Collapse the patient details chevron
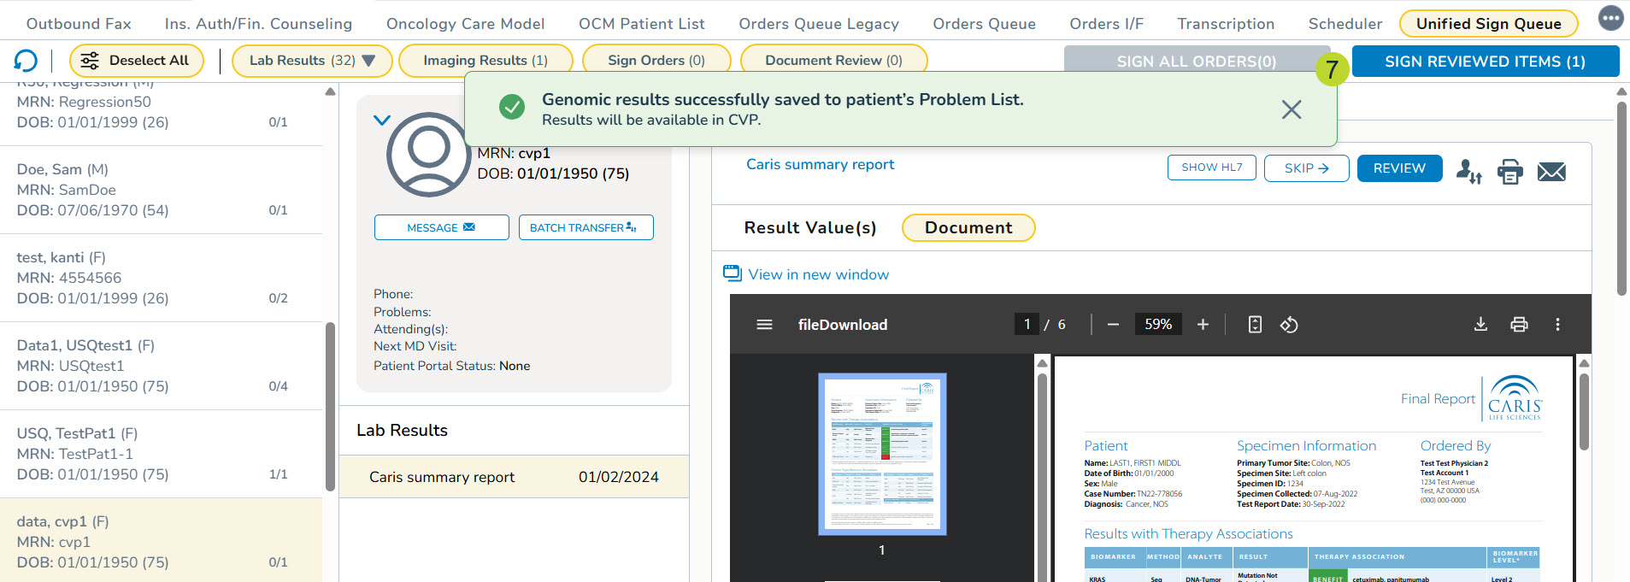The height and width of the screenshot is (582, 1630). (382, 121)
